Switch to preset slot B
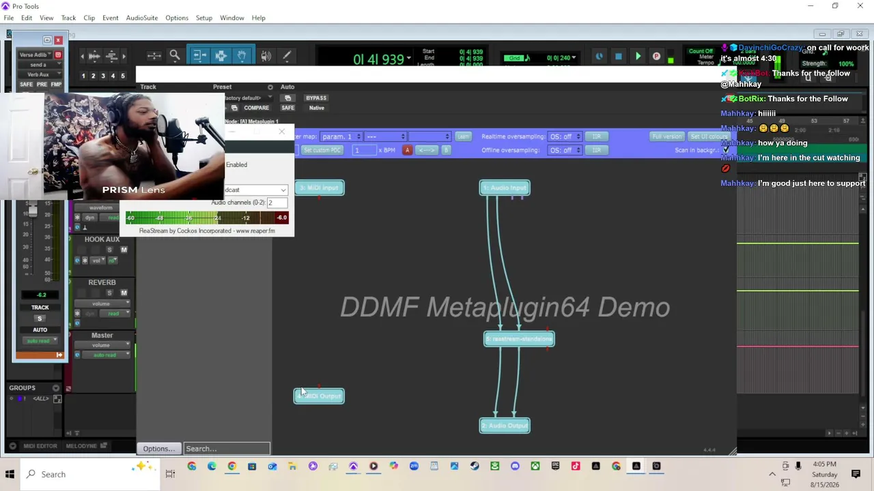This screenshot has height=491, width=874. point(446,150)
